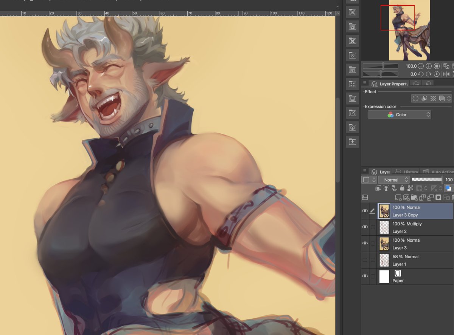Hide the Layer 3 layer

[x=365, y=244]
